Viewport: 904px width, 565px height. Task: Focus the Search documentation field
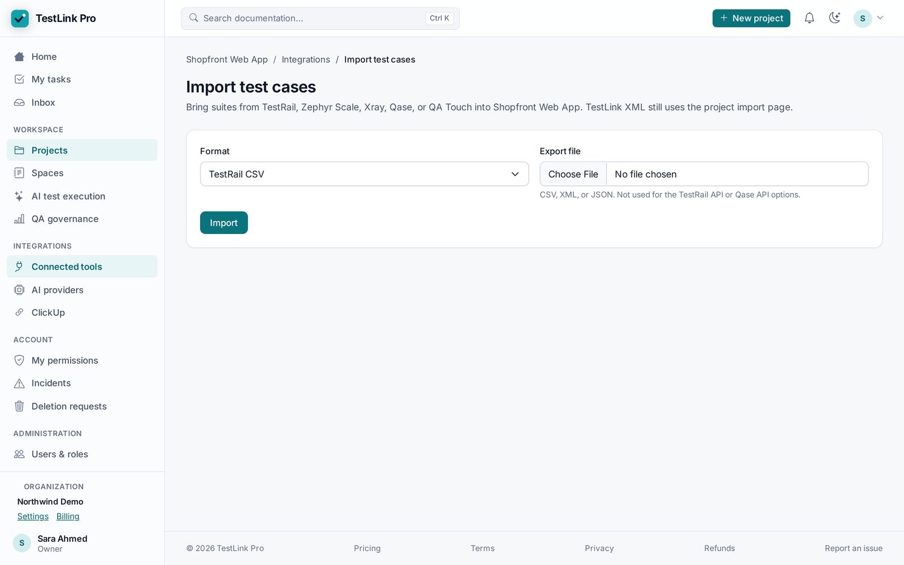[320, 18]
